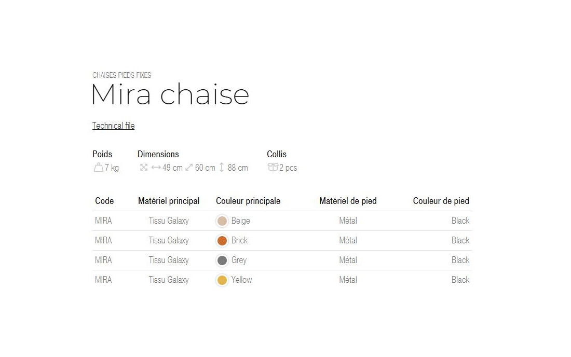
Task: Click the Couleur de pied column header
Action: (x=441, y=201)
